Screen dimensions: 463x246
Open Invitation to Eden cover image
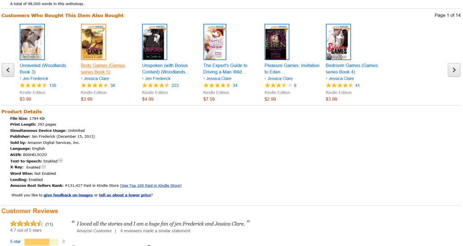[277, 42]
